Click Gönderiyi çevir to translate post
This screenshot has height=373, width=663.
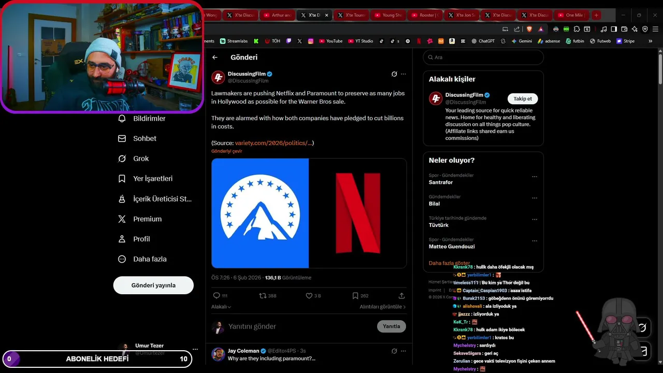(x=226, y=151)
